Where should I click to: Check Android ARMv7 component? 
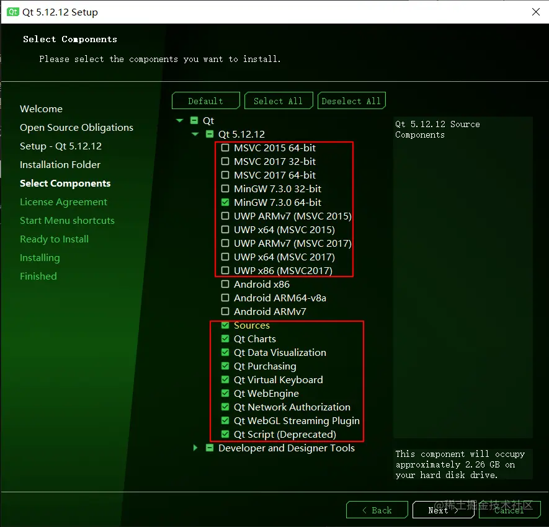pyautogui.click(x=225, y=311)
